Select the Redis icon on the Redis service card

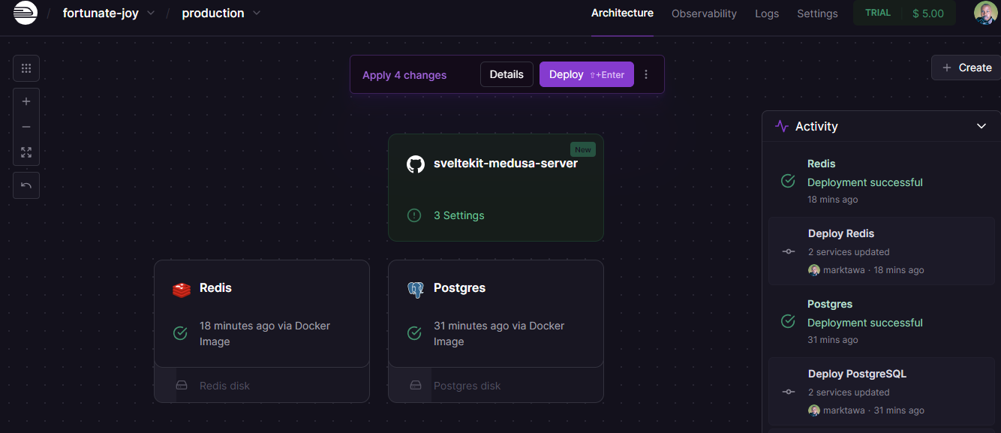click(x=181, y=288)
